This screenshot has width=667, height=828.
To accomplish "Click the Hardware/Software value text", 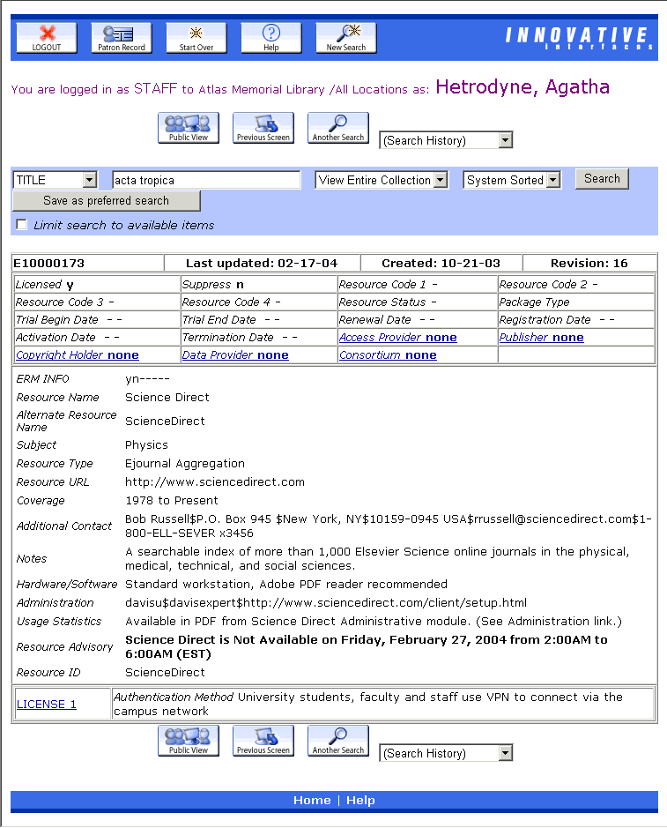I will coord(286,584).
